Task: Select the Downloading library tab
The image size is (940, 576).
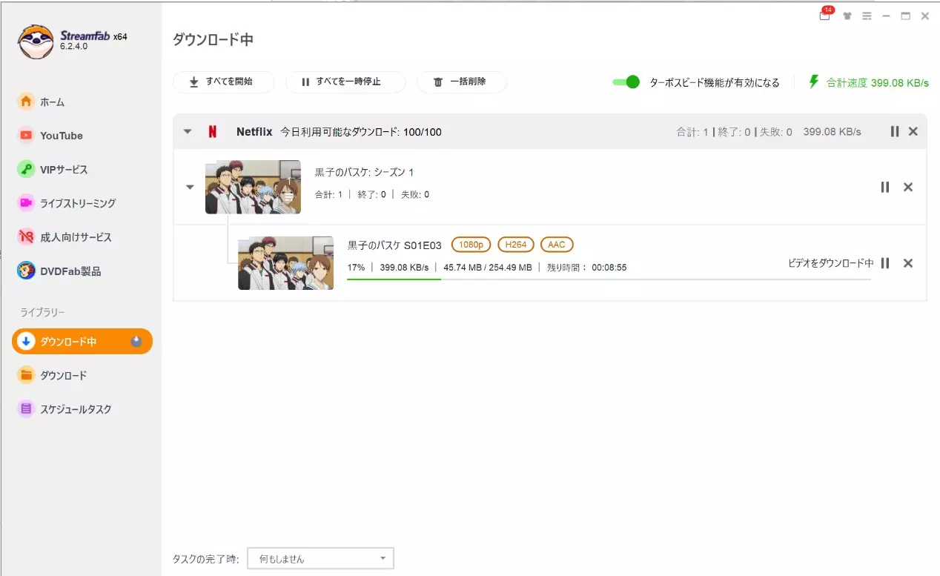Action: click(82, 342)
